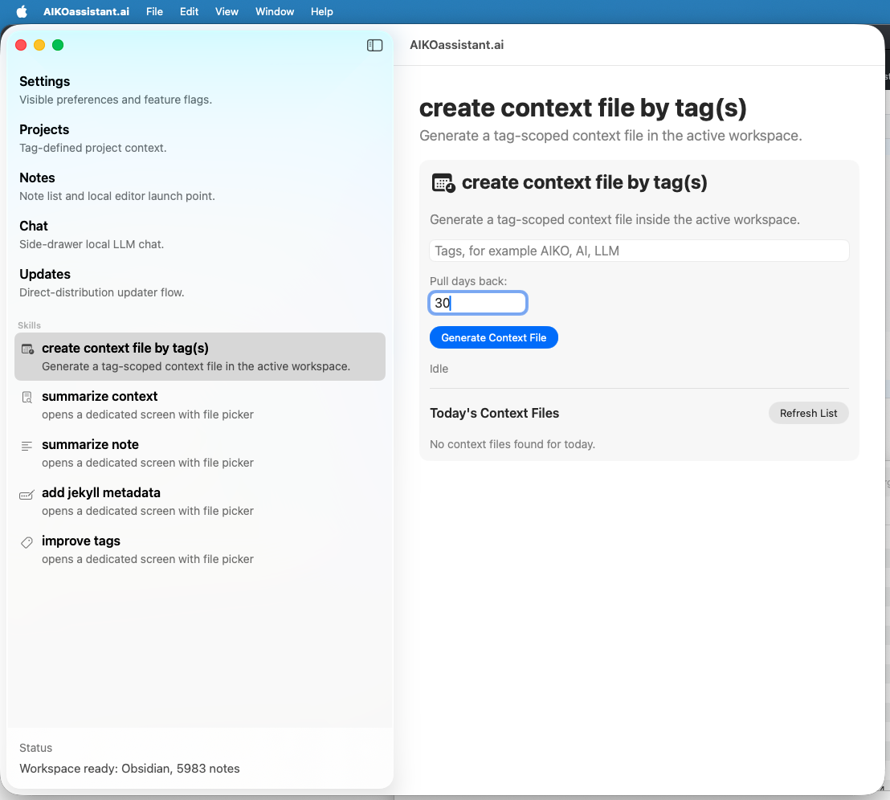This screenshot has height=800, width=890.
Task: Select the tag icon beside improve tags
Action: point(27,542)
